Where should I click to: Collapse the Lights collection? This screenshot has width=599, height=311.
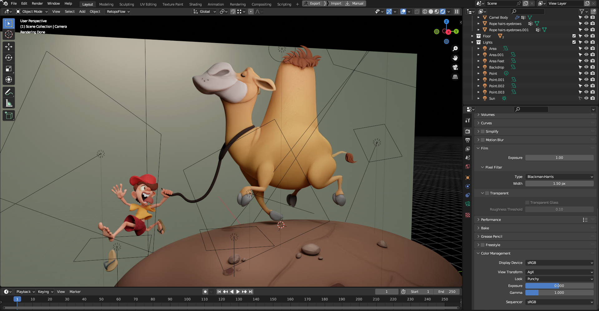pos(472,42)
